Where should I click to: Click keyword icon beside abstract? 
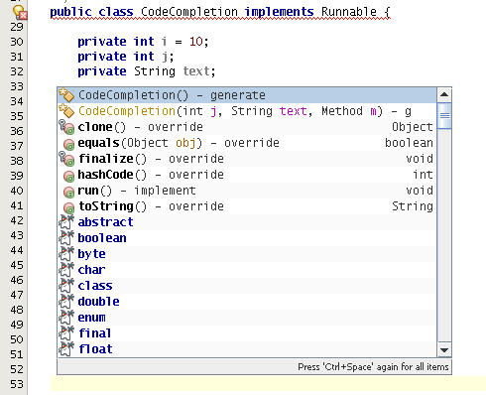click(66, 222)
